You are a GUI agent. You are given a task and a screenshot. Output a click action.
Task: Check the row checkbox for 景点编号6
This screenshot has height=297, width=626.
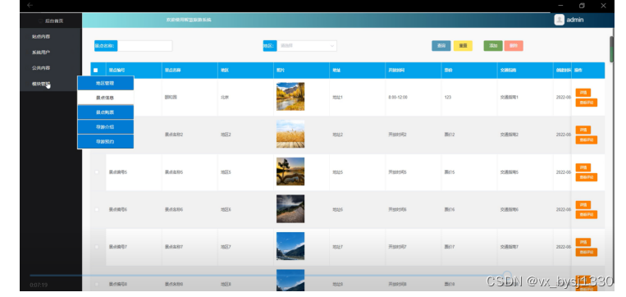click(96, 209)
